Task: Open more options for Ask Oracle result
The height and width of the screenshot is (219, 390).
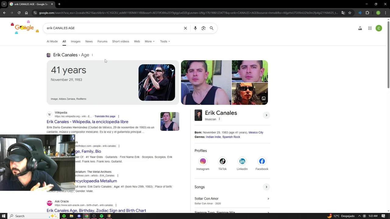Action: (116, 205)
